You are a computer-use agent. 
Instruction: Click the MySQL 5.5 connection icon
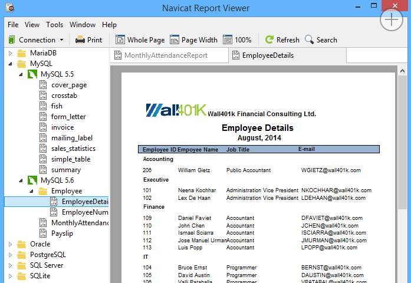(x=32, y=74)
